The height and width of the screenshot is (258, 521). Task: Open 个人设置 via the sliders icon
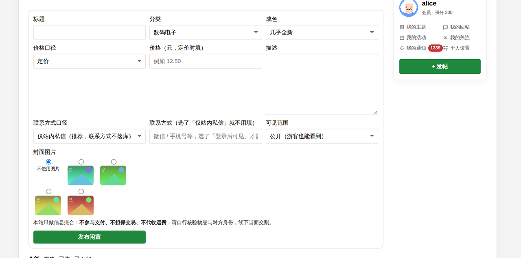coord(445,48)
